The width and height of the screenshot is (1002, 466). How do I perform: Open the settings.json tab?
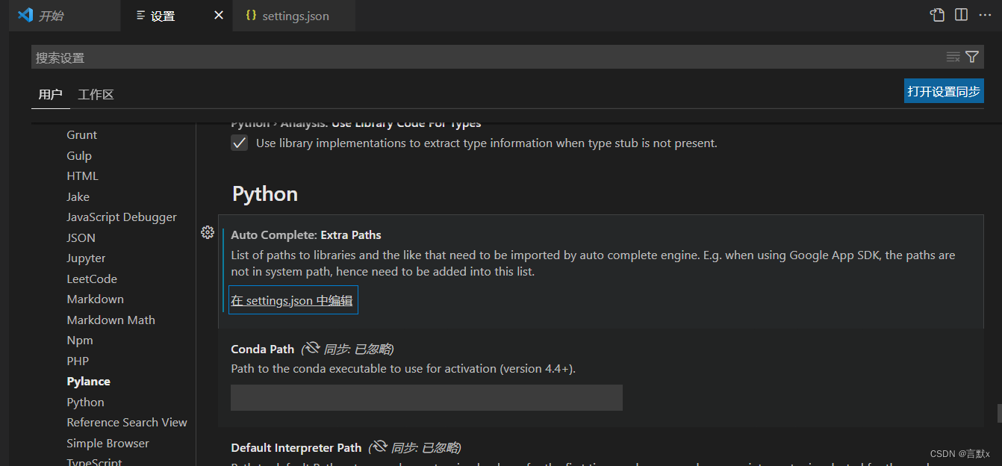pyautogui.click(x=295, y=16)
